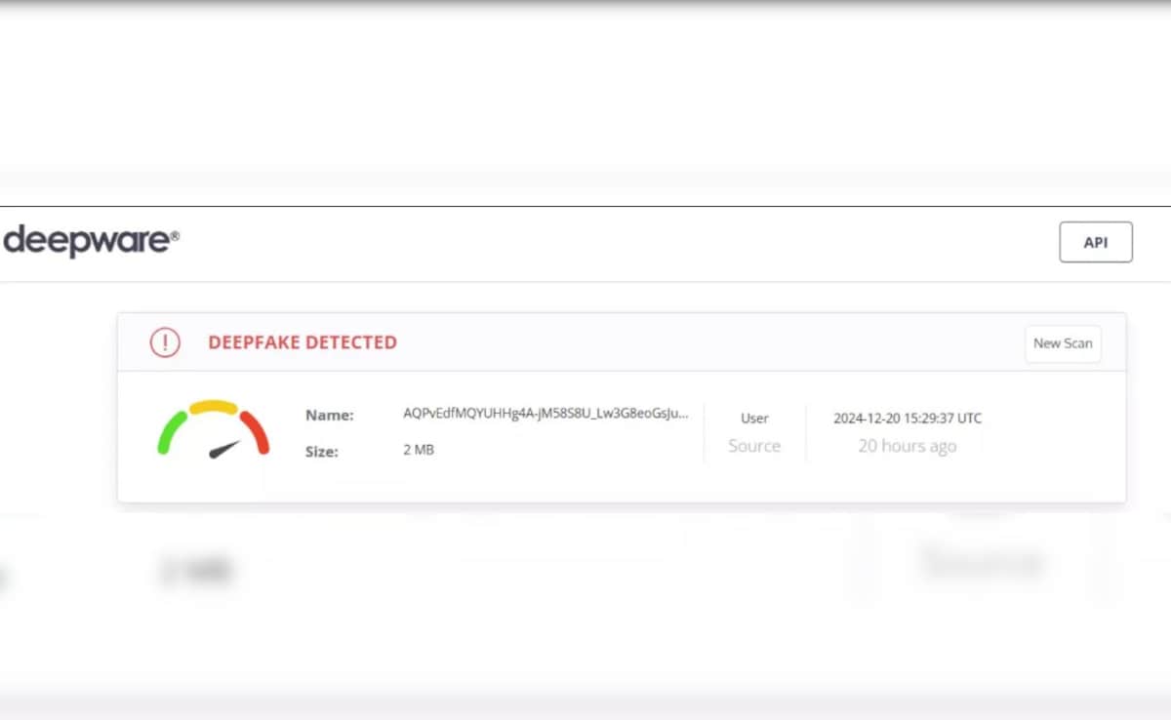Click the Size label
This screenshot has height=720, width=1171.
click(322, 451)
